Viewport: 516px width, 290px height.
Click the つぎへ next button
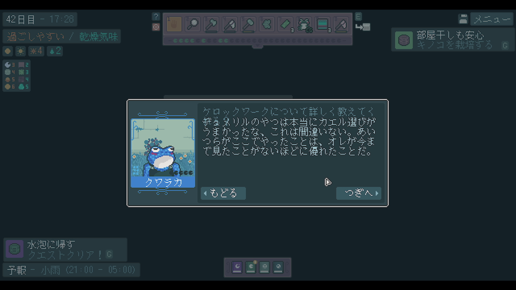click(359, 193)
